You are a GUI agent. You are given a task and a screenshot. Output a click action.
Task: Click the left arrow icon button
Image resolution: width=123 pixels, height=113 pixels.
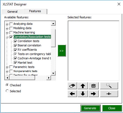72,94
